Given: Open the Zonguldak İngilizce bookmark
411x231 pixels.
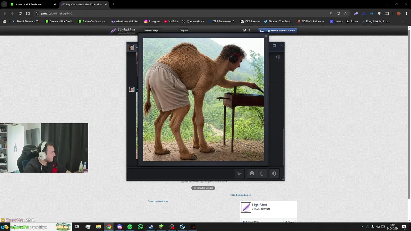Looking at the screenshot, I should pyautogui.click(x=376, y=21).
